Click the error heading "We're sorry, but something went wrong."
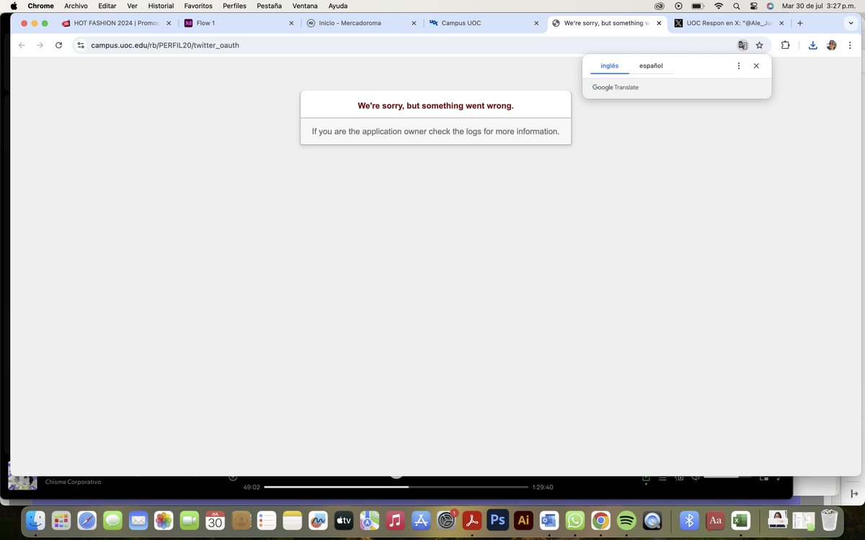865x540 pixels. (x=435, y=106)
